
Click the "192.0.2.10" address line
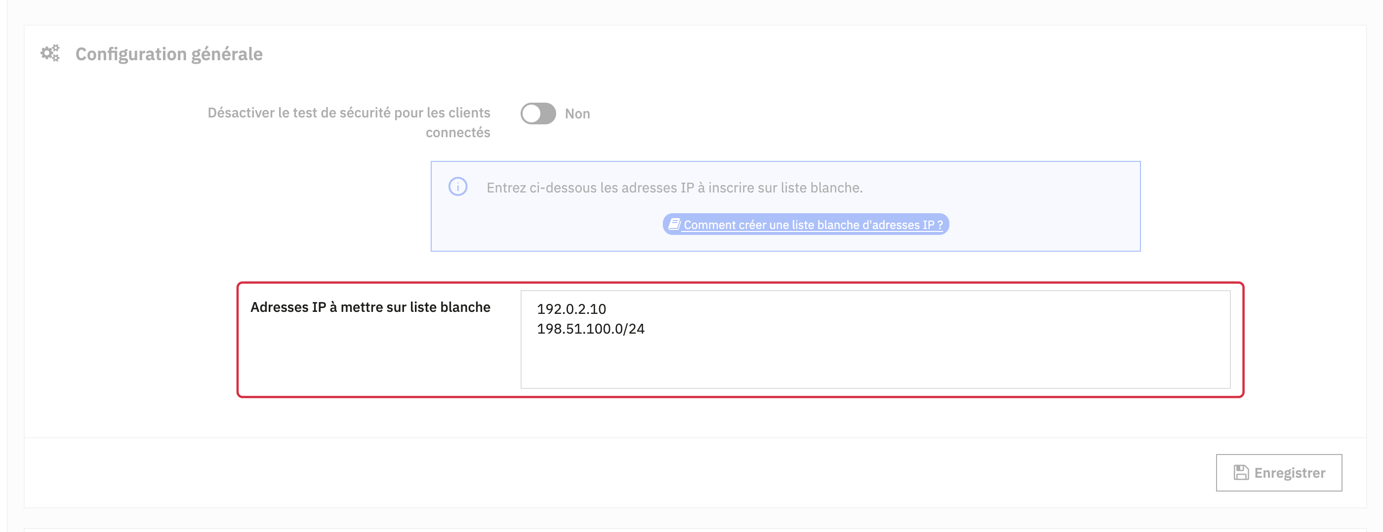571,309
